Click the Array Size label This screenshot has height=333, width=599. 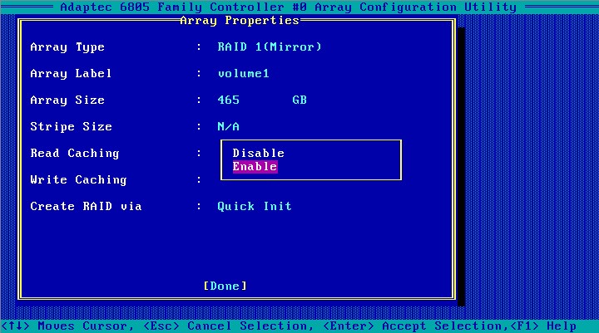[67, 100]
